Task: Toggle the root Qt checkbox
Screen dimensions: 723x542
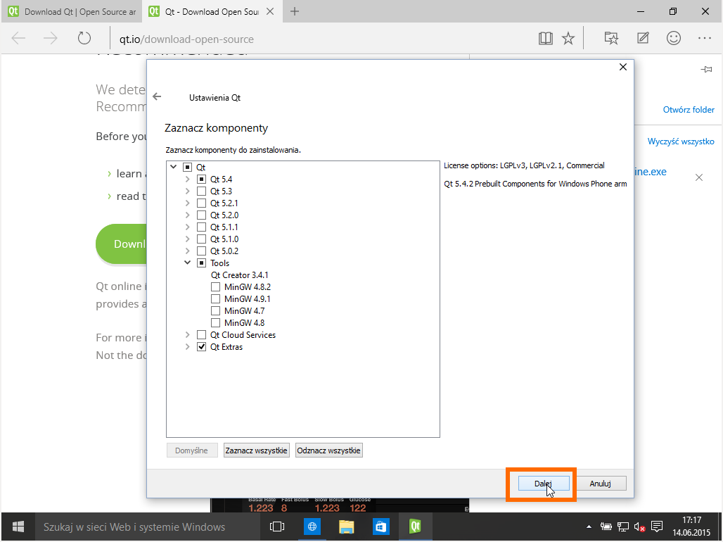Action: (x=187, y=167)
